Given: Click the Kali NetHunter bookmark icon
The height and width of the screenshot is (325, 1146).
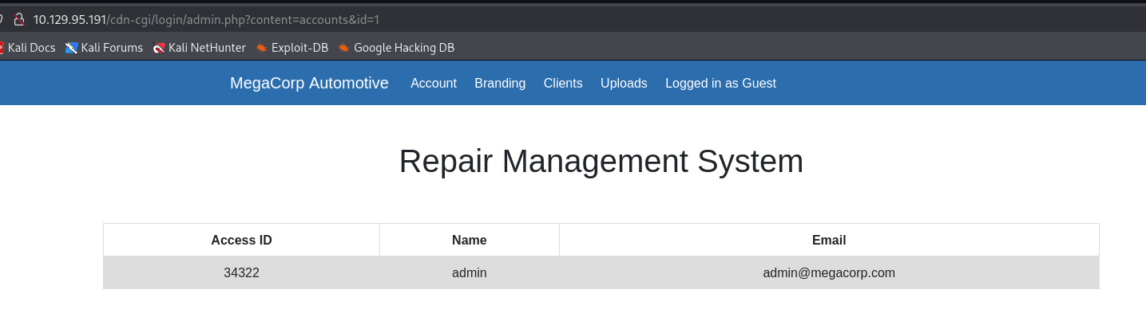Looking at the screenshot, I should (x=159, y=48).
